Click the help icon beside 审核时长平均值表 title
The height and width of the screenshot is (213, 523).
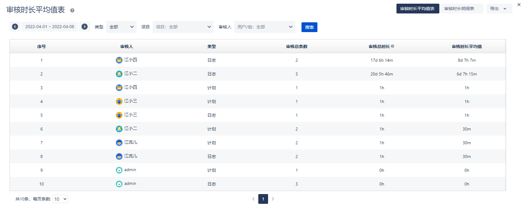click(x=72, y=10)
